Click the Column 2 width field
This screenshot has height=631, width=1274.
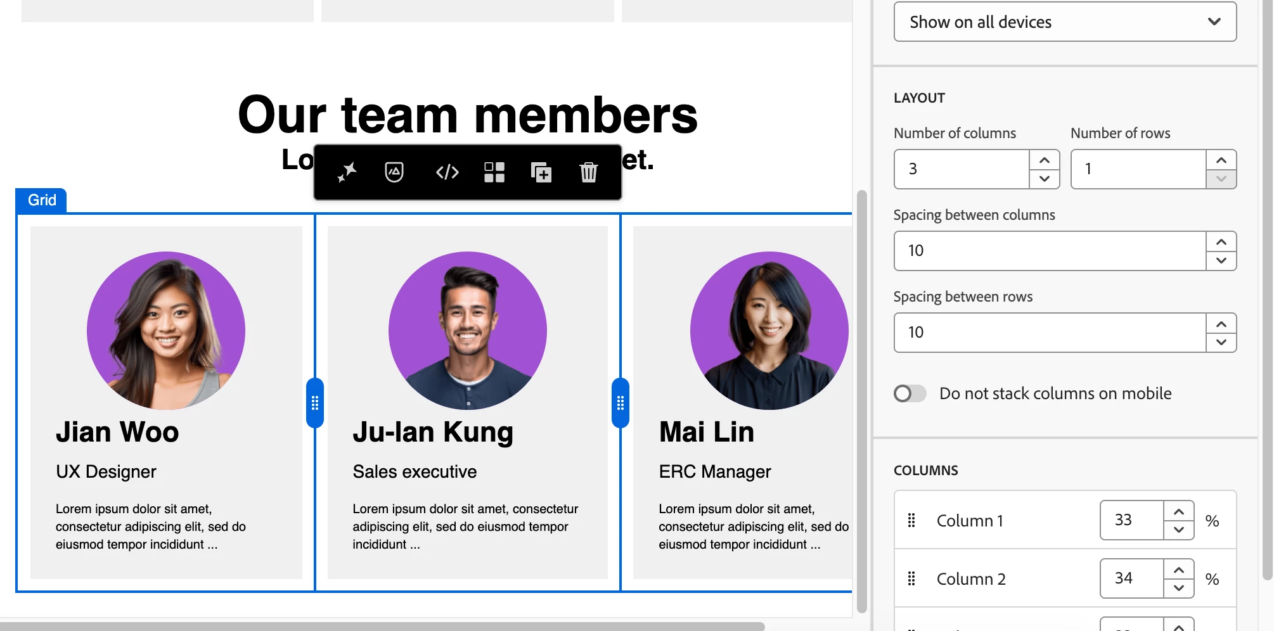(1132, 578)
